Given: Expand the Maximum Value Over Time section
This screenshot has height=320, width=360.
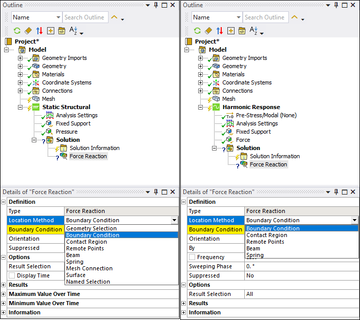Looking at the screenshot, I should [x=4, y=294].
